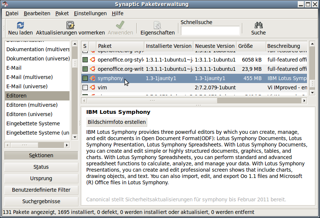Select the E-Mail (universe) section
Screen dimensions: 320x218
point(27,86)
